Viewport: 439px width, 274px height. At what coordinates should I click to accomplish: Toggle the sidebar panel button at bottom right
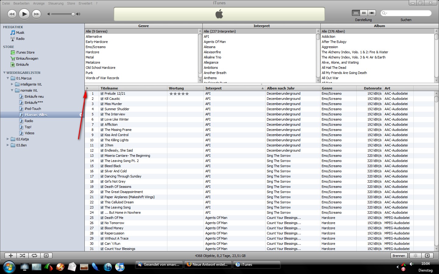coord(427,256)
